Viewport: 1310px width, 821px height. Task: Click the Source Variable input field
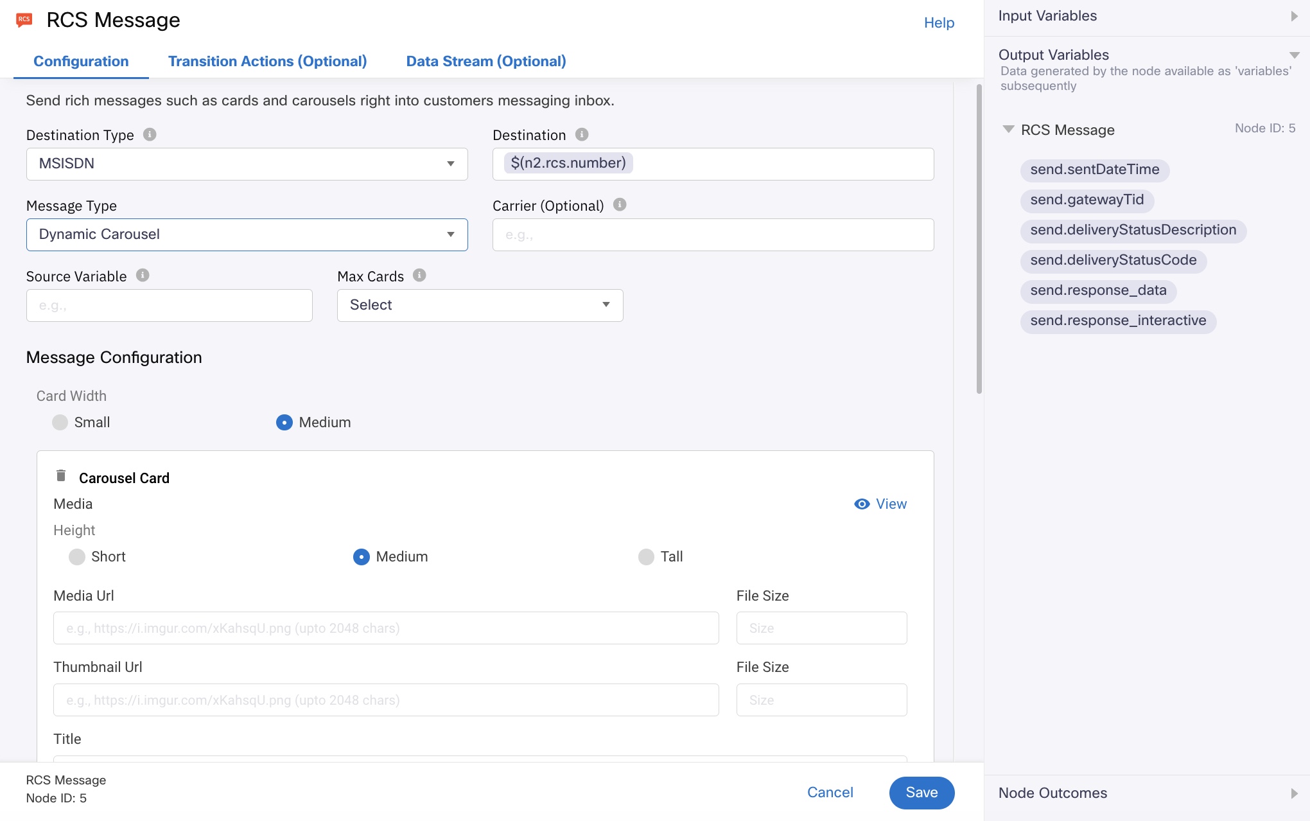(x=169, y=305)
